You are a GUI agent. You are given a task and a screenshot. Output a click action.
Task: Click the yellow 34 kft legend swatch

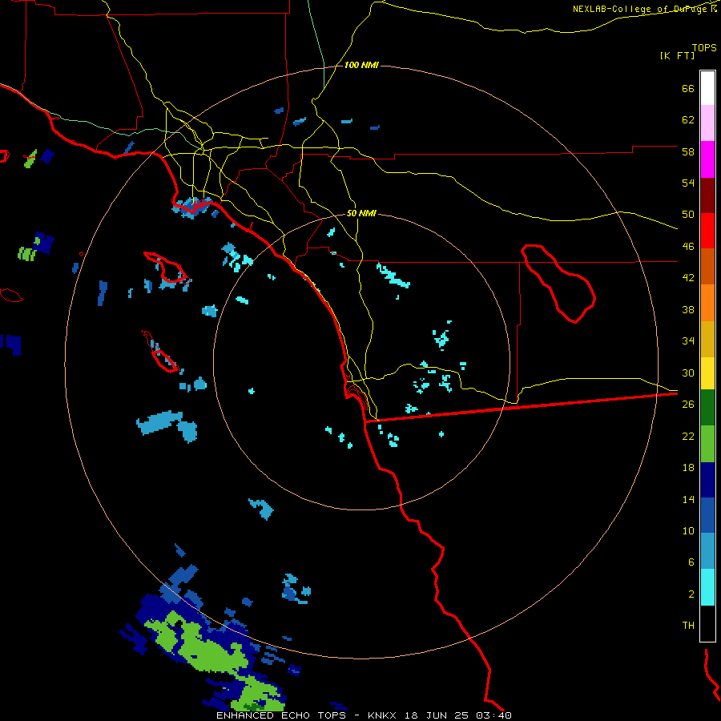point(707,373)
